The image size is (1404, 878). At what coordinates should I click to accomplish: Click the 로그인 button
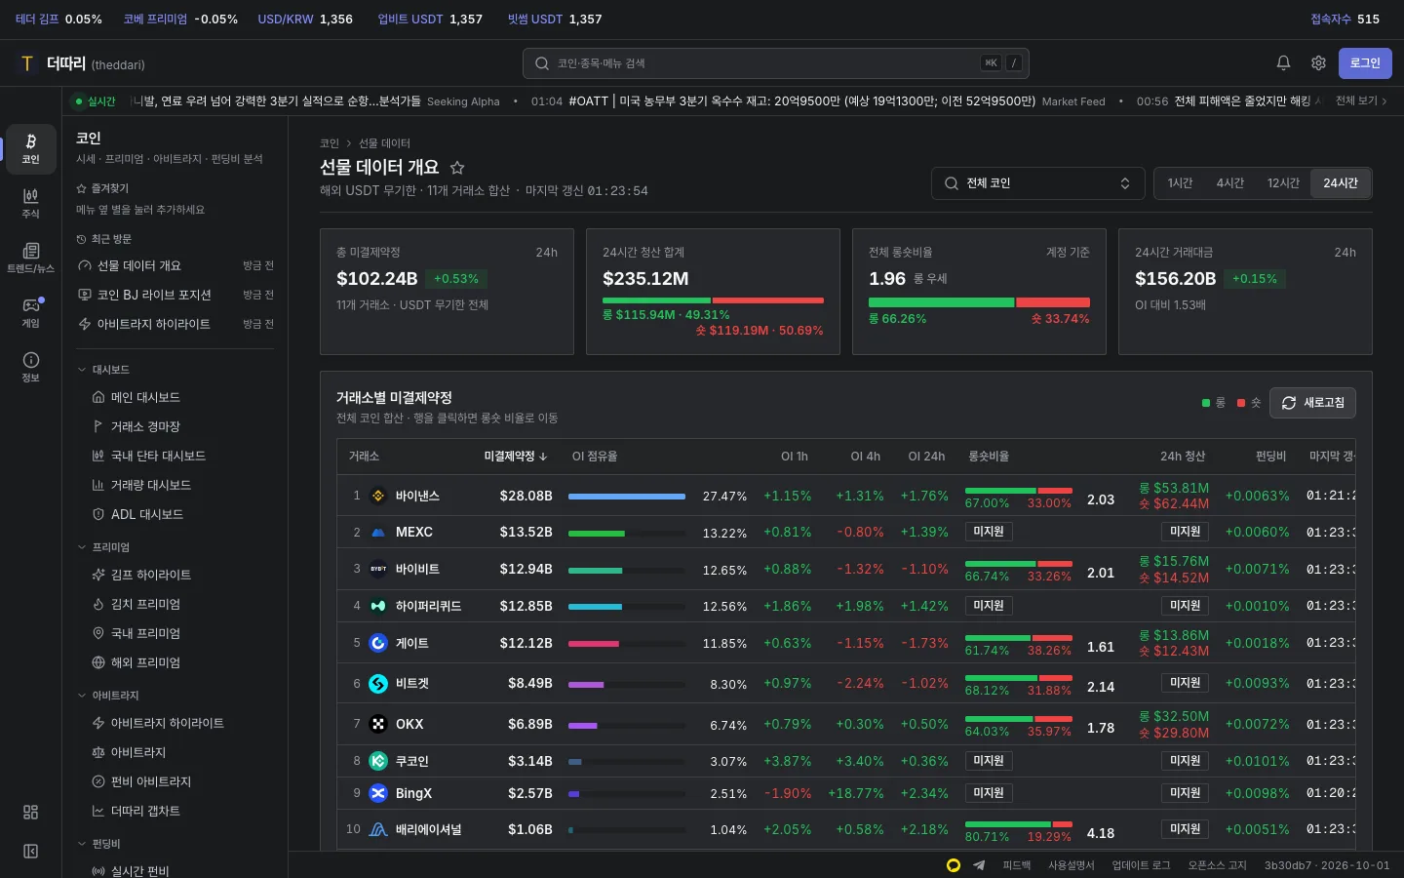[x=1365, y=63]
